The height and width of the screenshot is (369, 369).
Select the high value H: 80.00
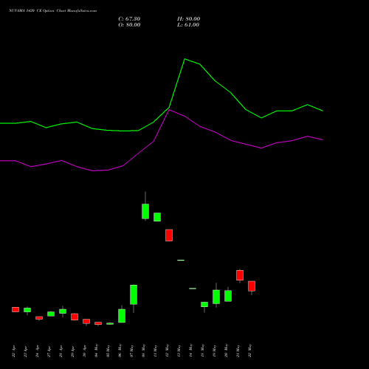188,19
